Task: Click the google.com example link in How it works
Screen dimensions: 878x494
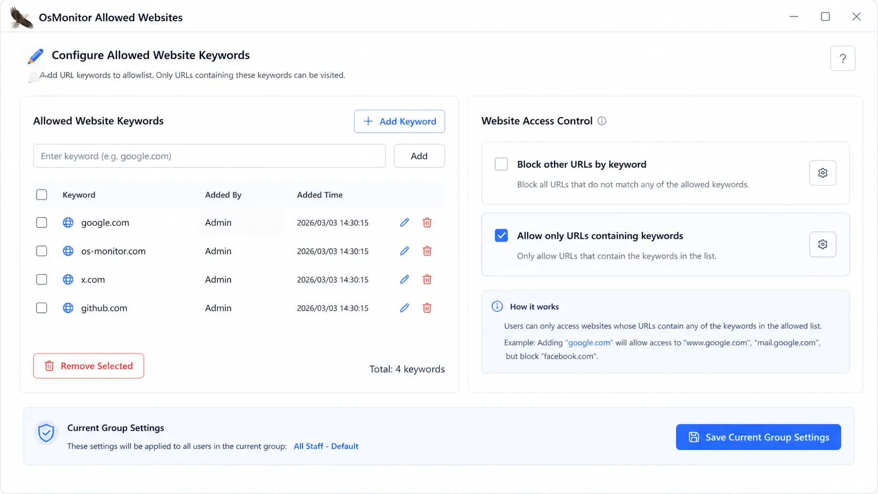Action: pos(589,342)
